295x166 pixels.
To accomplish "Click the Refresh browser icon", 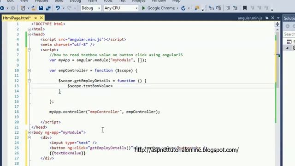I will tap(183, 8).
